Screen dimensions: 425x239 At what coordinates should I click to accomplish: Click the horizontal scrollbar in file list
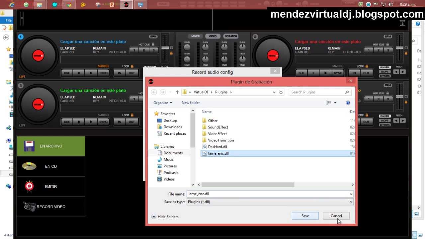pyautogui.click(x=248, y=185)
